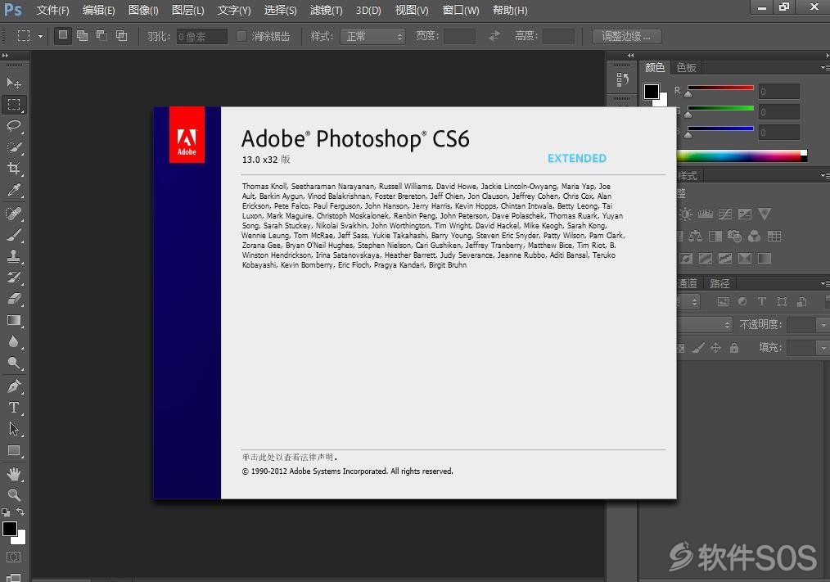Collapse the panel dock double arrows
Screen dimensions: 830x582
[x=630, y=55]
